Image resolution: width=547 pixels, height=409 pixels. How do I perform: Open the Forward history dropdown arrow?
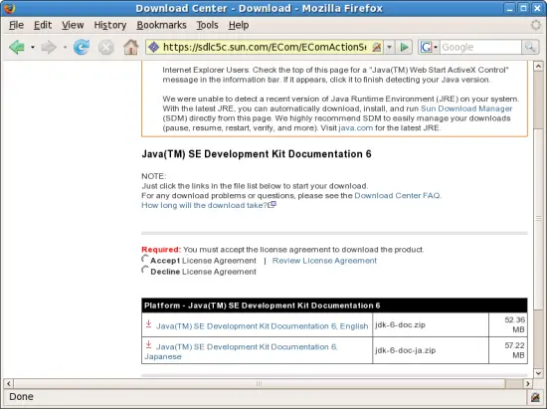point(65,47)
